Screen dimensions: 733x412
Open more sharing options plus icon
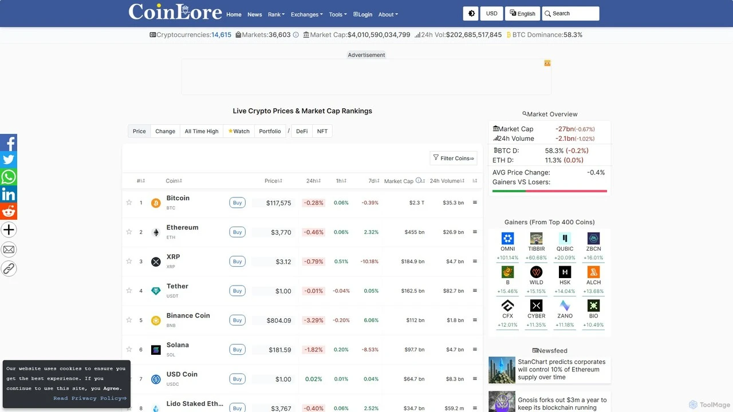click(9, 230)
